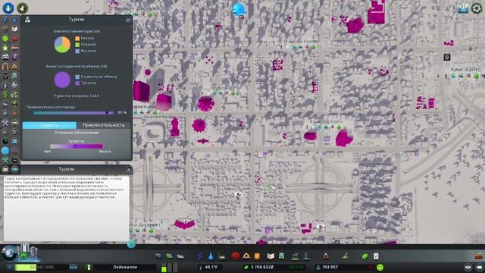Open the green house levels info view
The image size is (485, 273).
coord(5,48)
